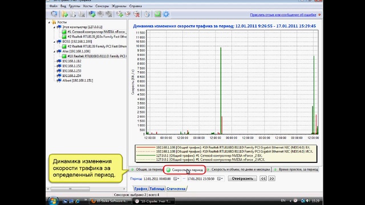Click the network scan magnifier toolbar icon

pos(54,14)
